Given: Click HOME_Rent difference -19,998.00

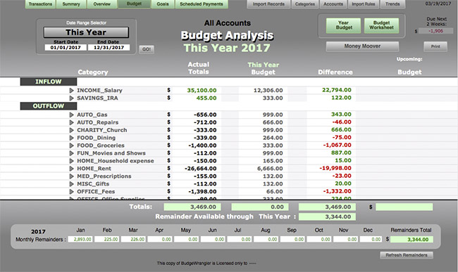Looking at the screenshot, I should (335, 168).
